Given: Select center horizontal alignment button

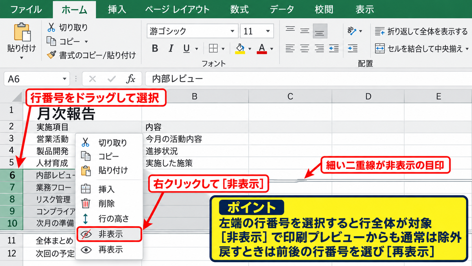Looking at the screenshot, I should coord(305,48).
